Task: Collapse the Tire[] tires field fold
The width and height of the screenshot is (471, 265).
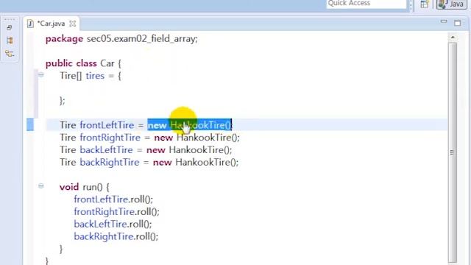Action: click(41, 75)
